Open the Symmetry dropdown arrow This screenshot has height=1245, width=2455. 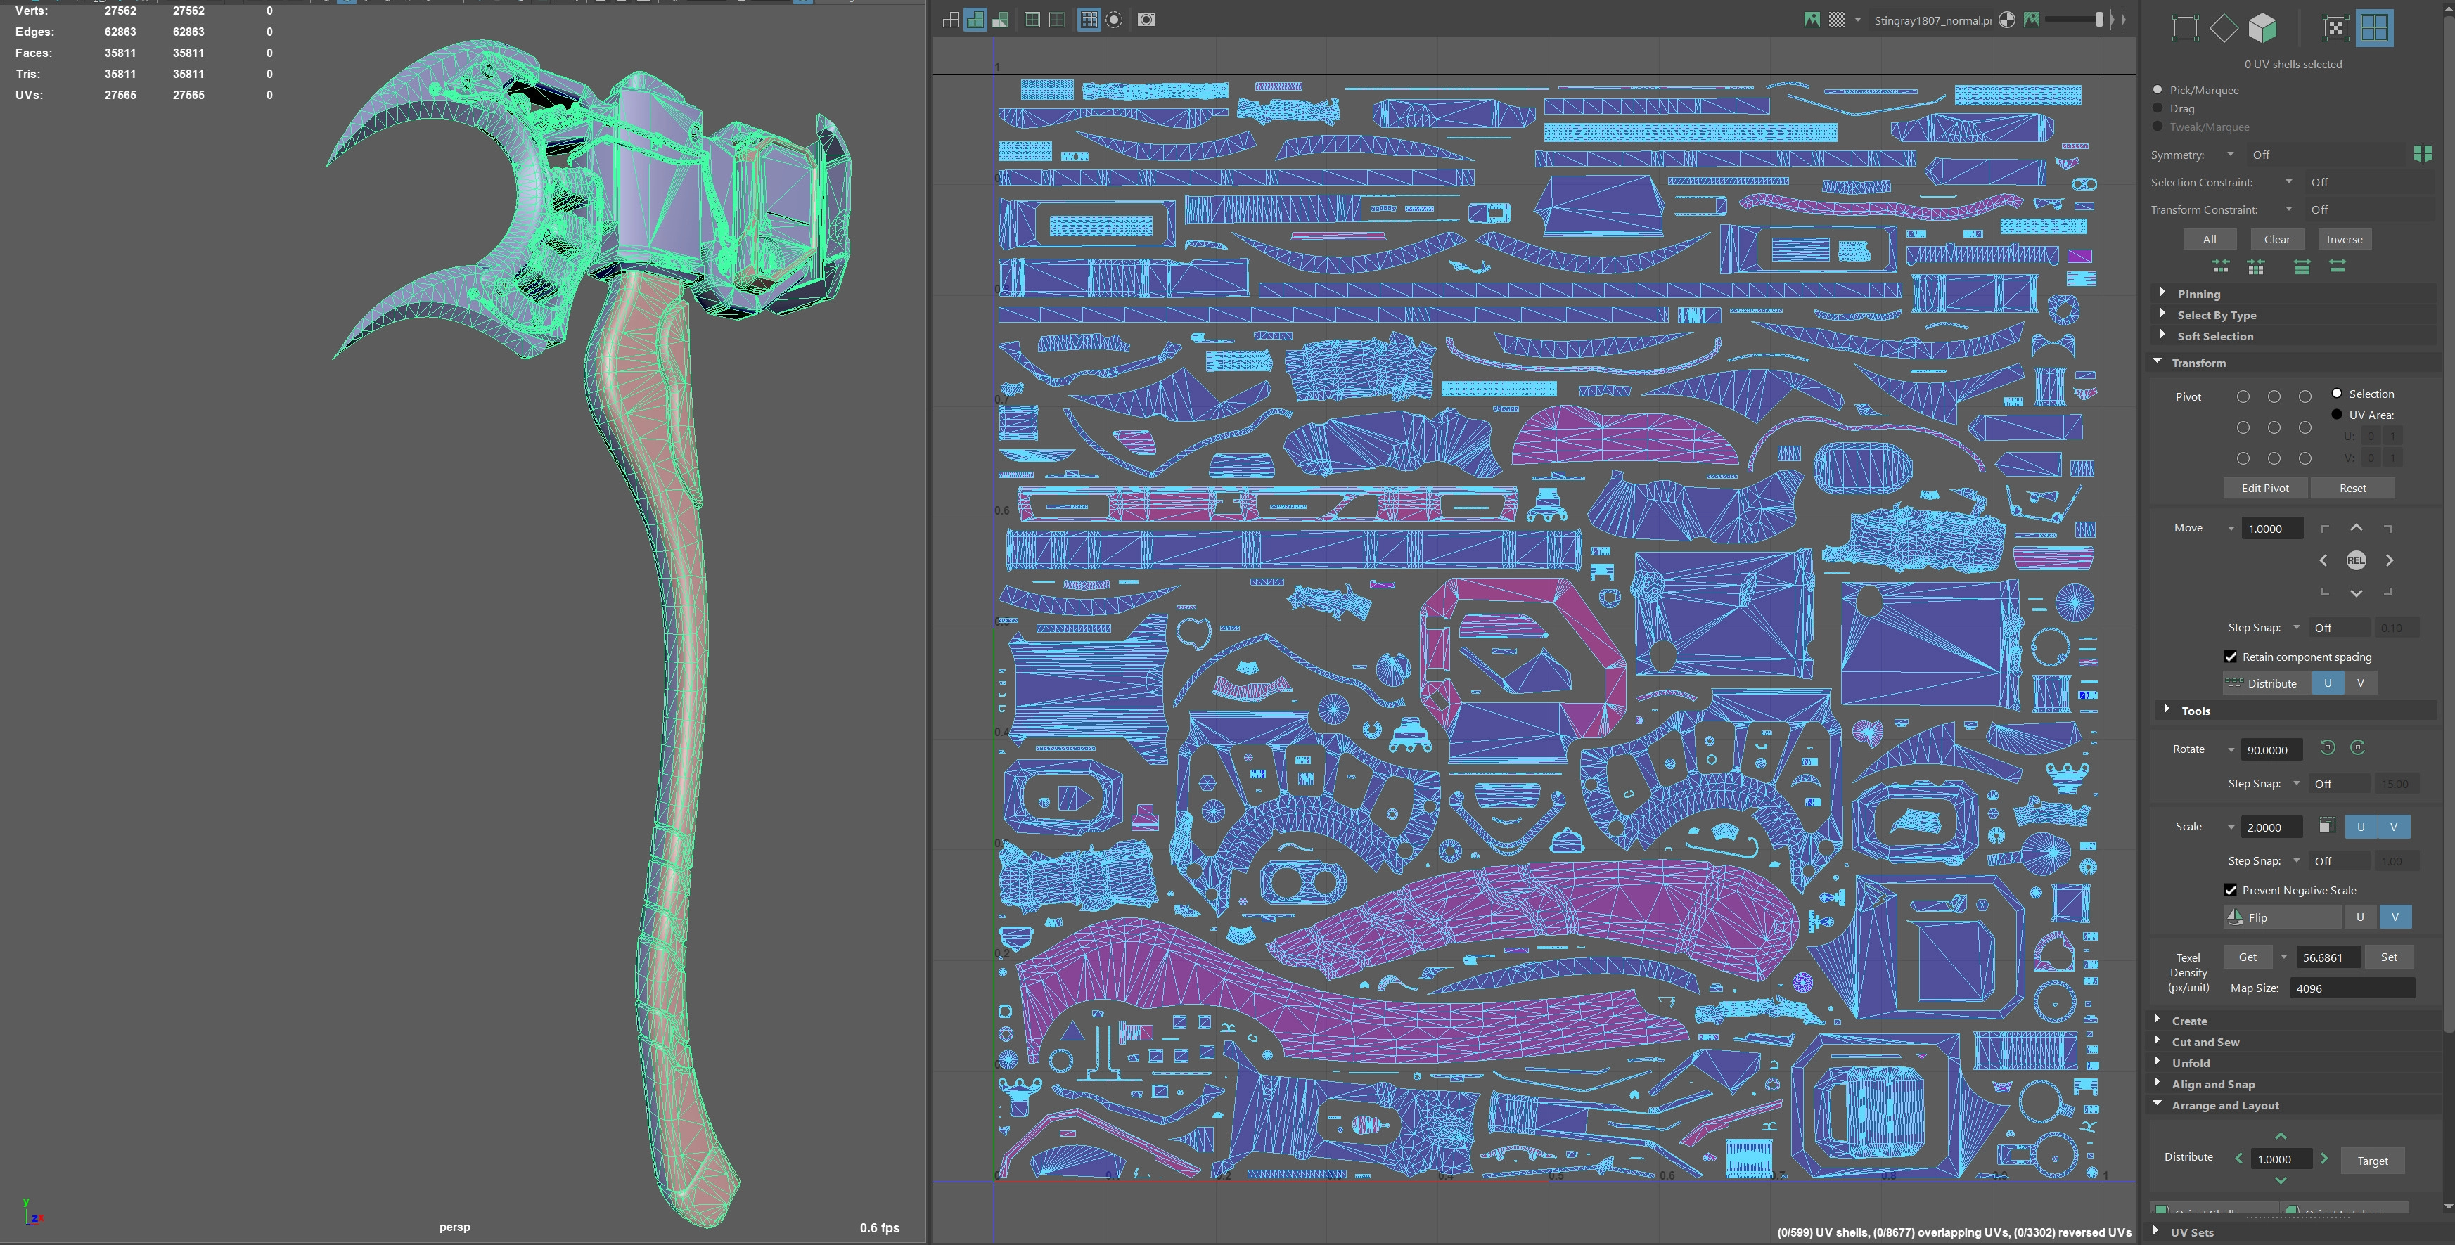(x=2230, y=155)
